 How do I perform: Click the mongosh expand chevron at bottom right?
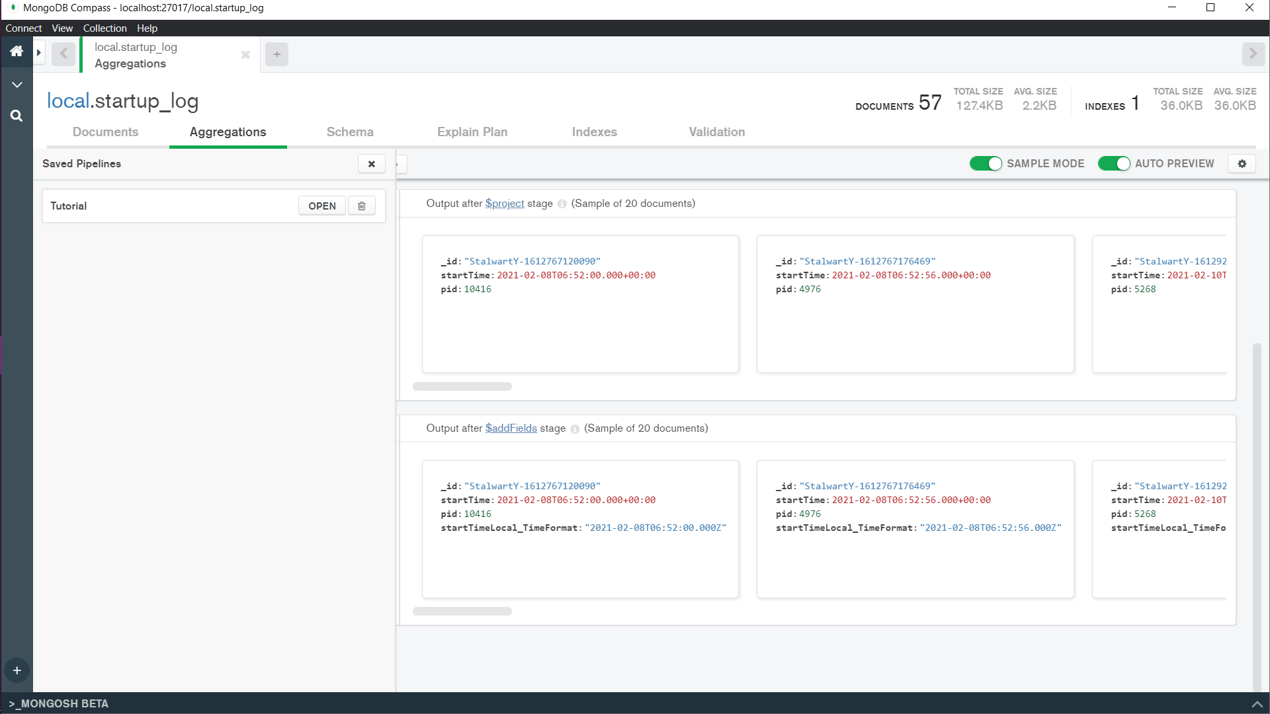1257,704
